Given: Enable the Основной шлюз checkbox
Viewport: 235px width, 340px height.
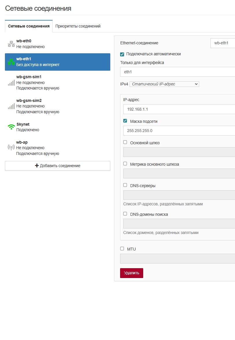Looking at the screenshot, I should click(125, 142).
